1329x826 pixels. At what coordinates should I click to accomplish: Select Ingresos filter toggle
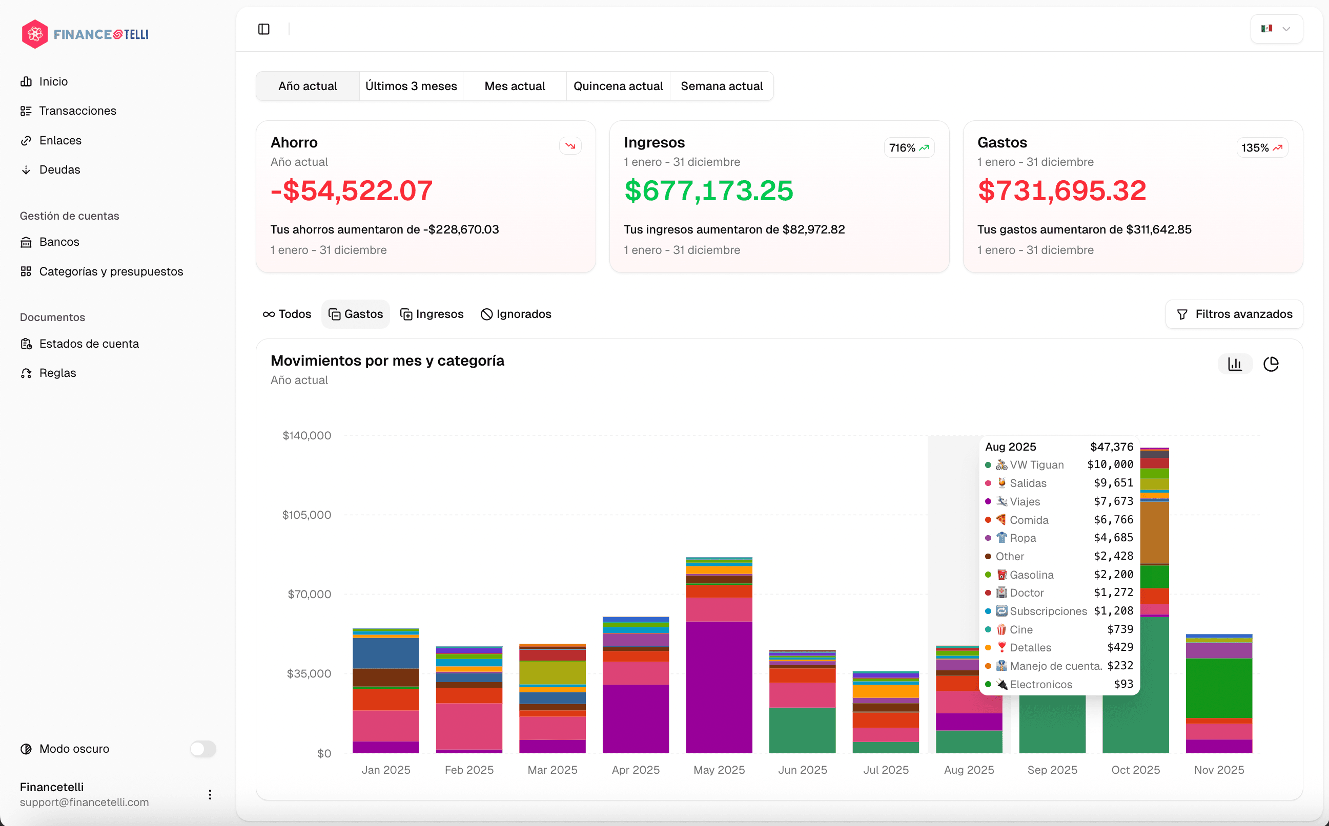coord(432,314)
